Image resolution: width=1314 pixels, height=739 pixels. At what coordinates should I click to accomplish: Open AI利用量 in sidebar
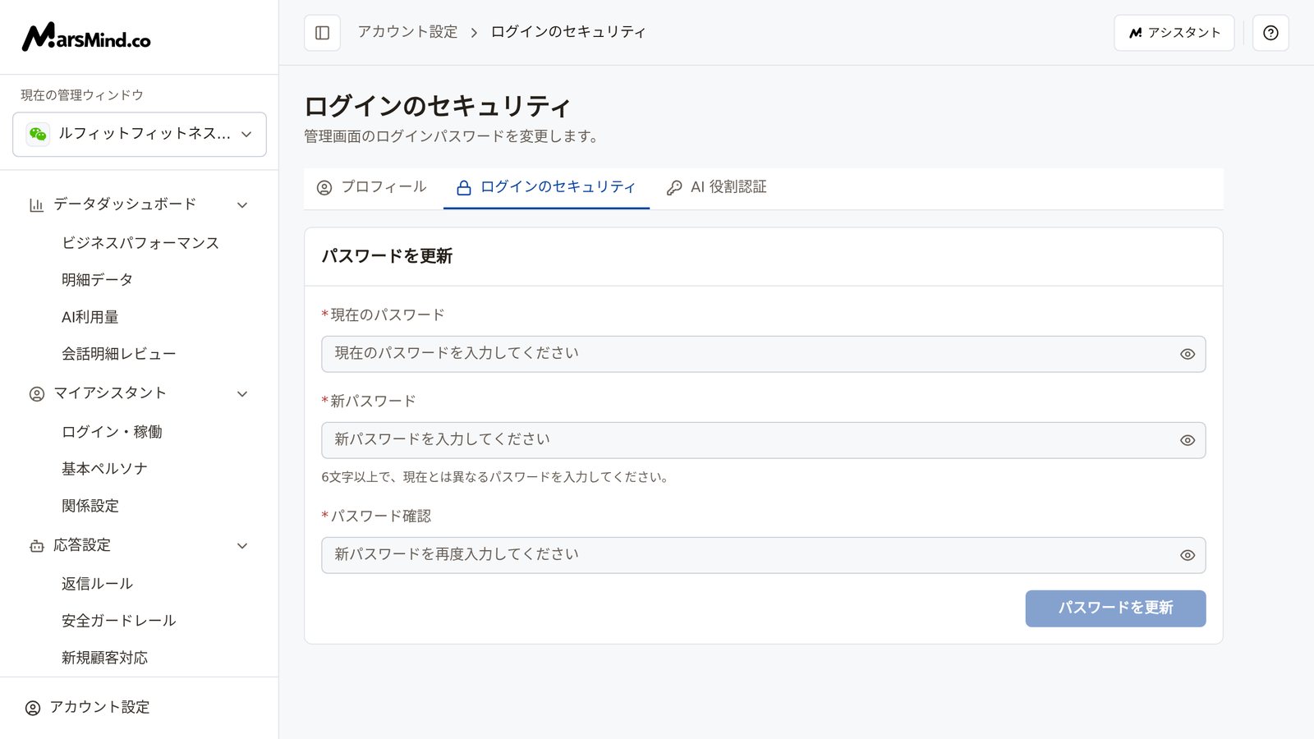tap(90, 317)
